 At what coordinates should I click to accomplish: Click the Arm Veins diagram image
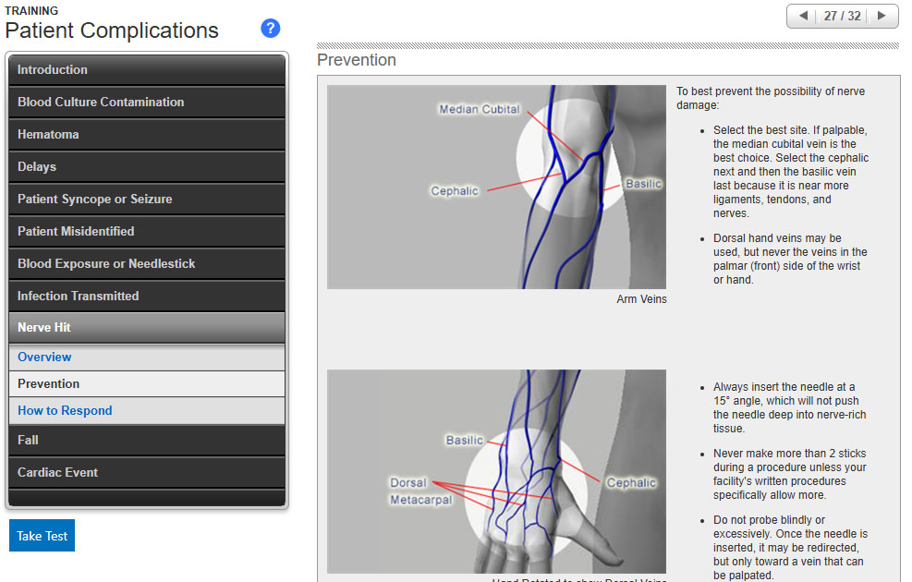click(496, 187)
